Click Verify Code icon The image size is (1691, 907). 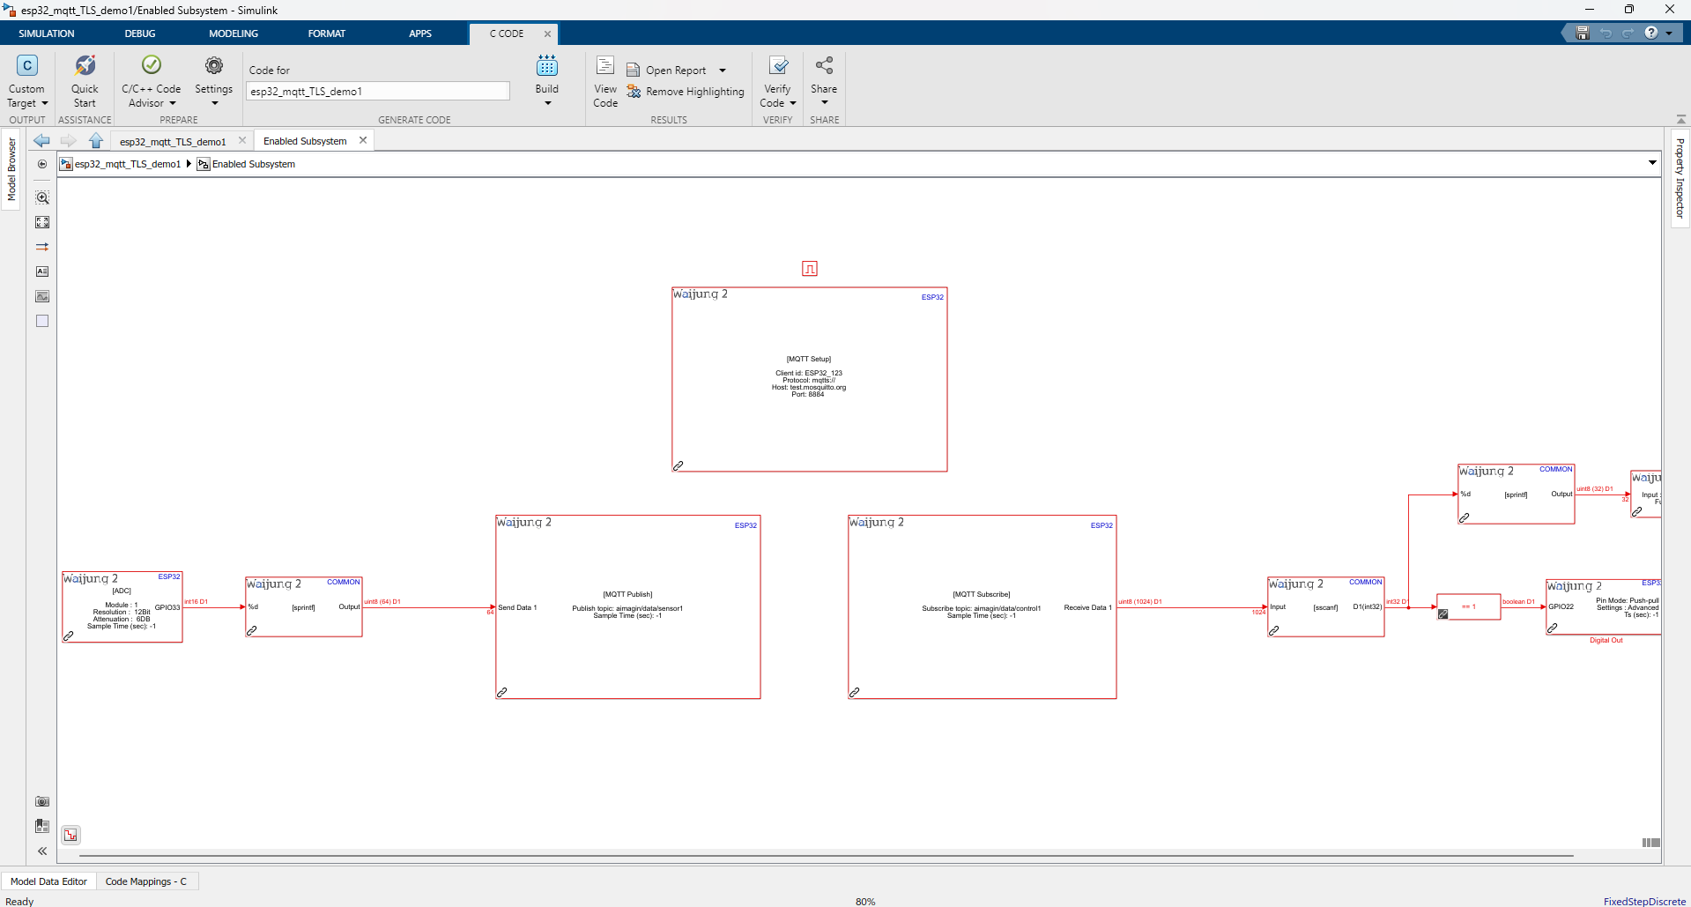(778, 65)
